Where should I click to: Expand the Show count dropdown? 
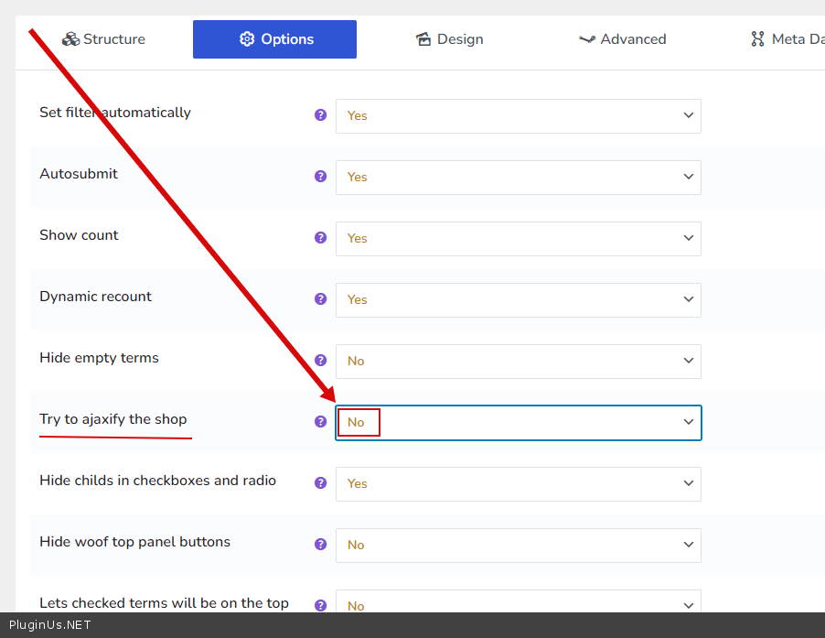click(x=518, y=239)
